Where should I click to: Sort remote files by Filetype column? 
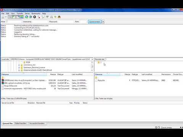click(x=136, y=75)
